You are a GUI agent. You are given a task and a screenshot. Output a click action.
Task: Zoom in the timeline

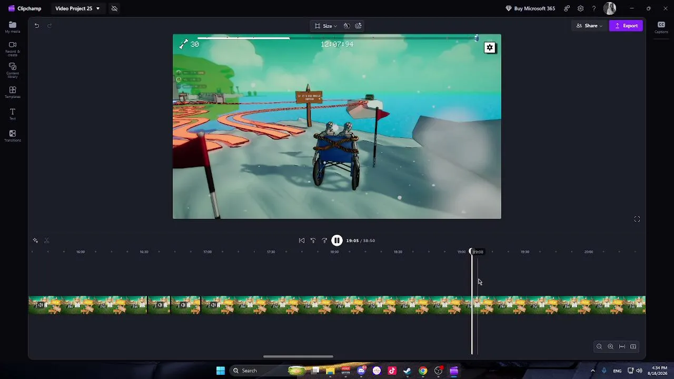tap(610, 346)
